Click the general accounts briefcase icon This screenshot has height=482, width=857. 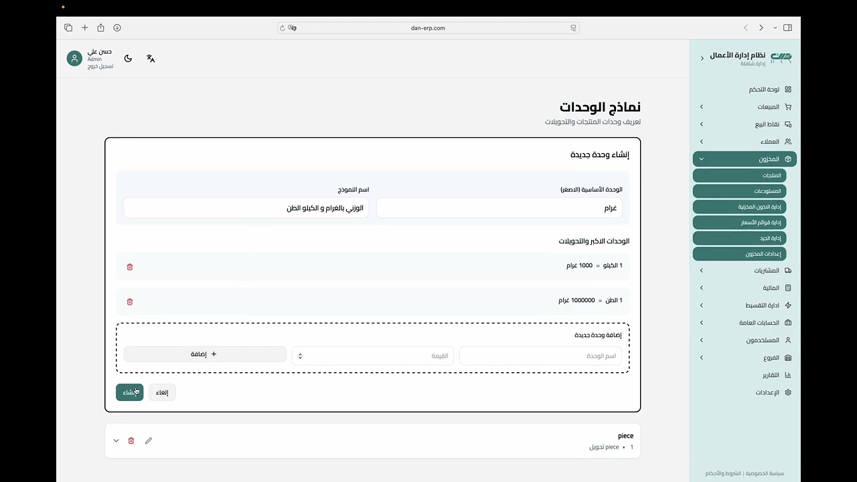[x=788, y=323]
